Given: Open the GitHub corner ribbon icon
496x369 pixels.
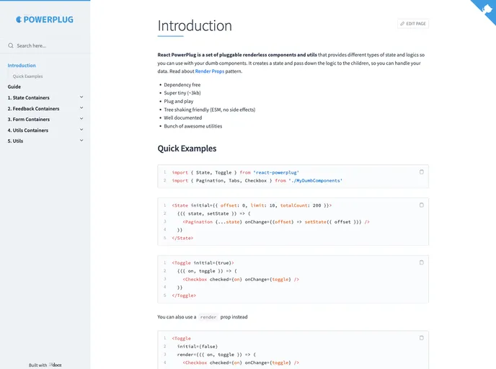Looking at the screenshot, I should click(487, 9).
